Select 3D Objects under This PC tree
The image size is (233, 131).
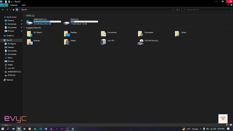pyautogui.click(x=12, y=44)
